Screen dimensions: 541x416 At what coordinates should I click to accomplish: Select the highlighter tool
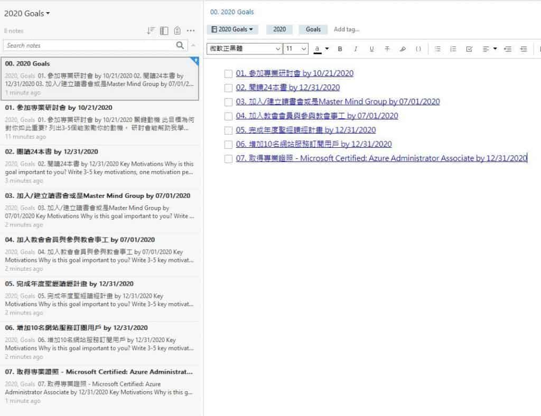click(x=403, y=49)
